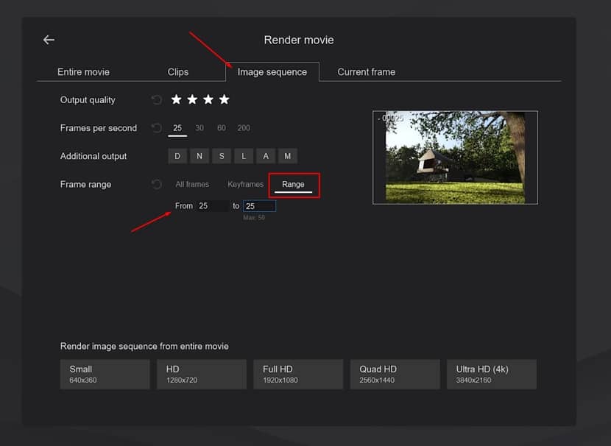Image resolution: width=611 pixels, height=446 pixels.
Task: Switch to the Clips tab
Action: point(178,72)
